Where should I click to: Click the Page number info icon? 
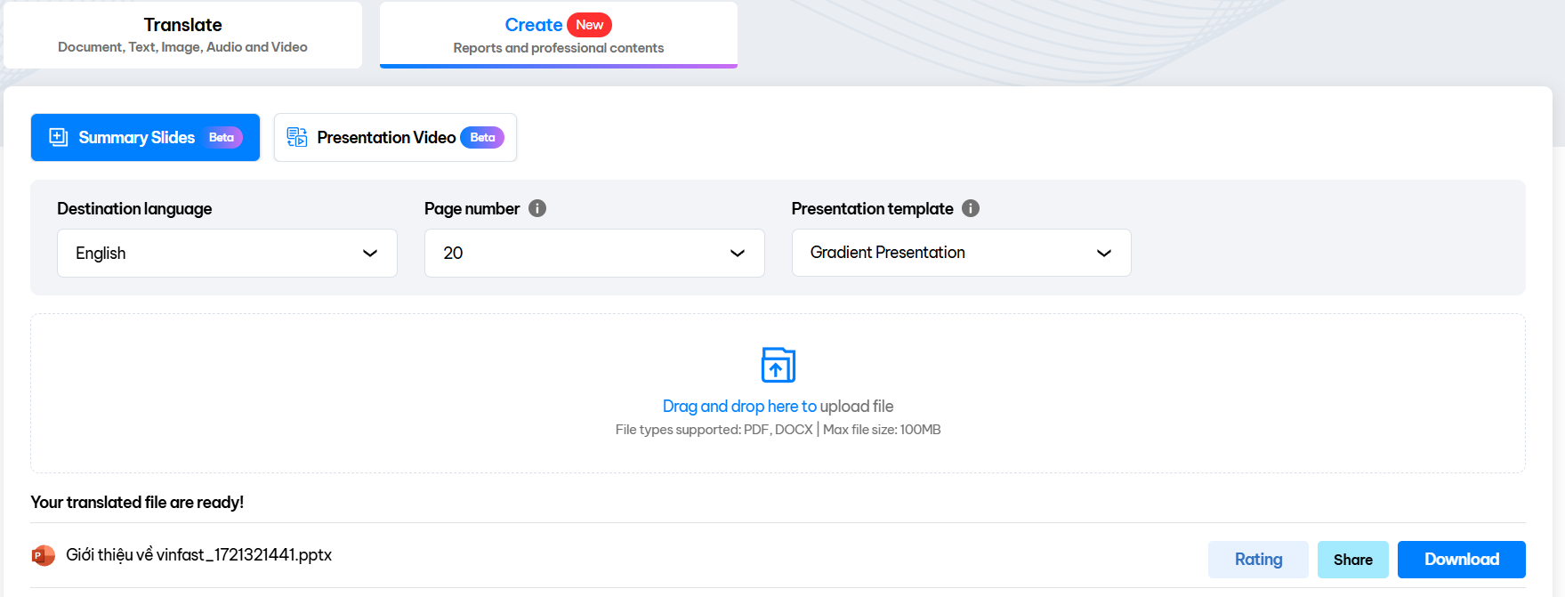point(537,208)
